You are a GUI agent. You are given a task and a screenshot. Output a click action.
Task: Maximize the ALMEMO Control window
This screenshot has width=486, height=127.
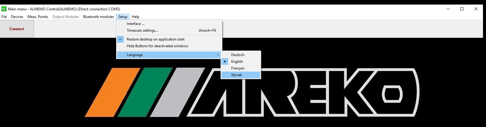(462, 9)
